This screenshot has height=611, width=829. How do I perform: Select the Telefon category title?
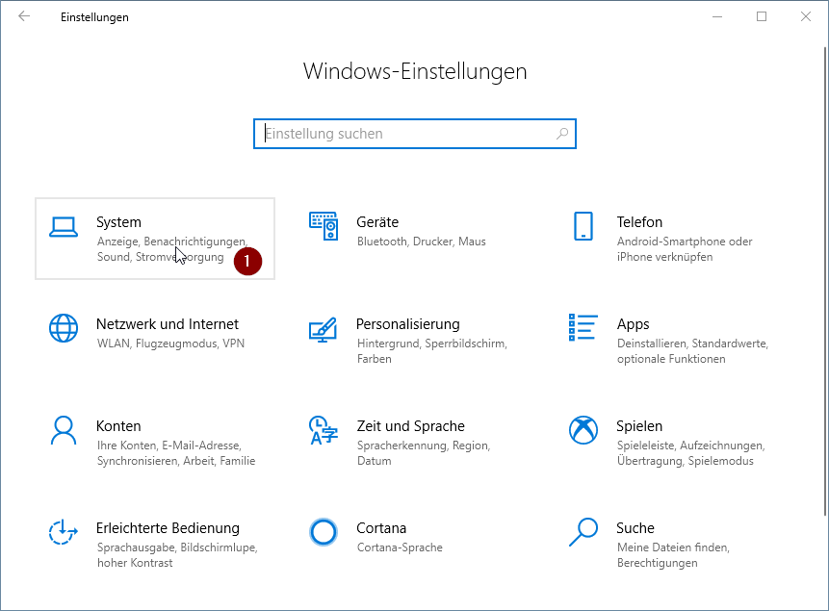(x=639, y=222)
